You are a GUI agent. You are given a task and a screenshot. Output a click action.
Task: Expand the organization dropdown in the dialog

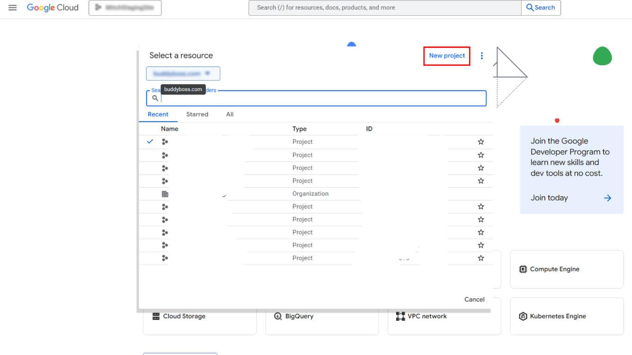(x=183, y=73)
